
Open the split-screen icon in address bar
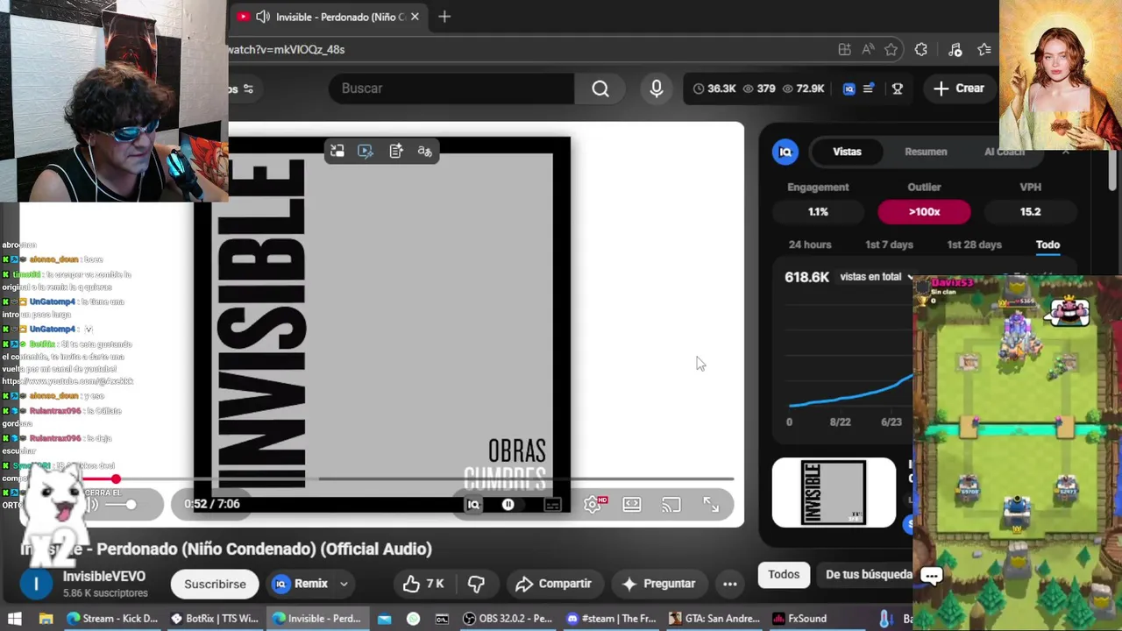(x=844, y=50)
